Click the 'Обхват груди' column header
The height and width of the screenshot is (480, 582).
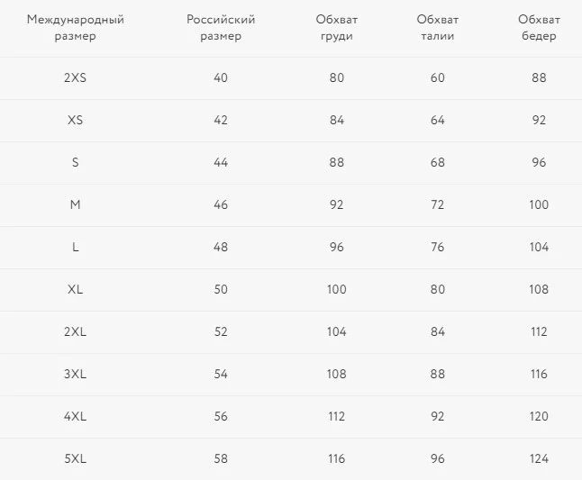(337, 27)
